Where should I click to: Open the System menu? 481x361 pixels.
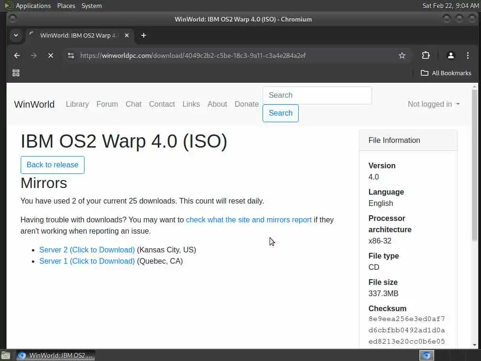[92, 6]
